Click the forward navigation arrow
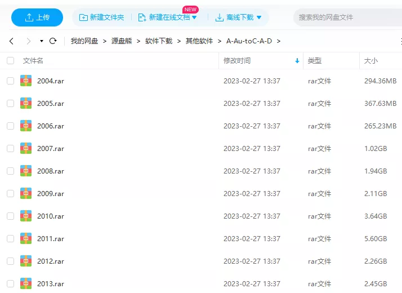This screenshot has width=402, height=293. pos(28,41)
